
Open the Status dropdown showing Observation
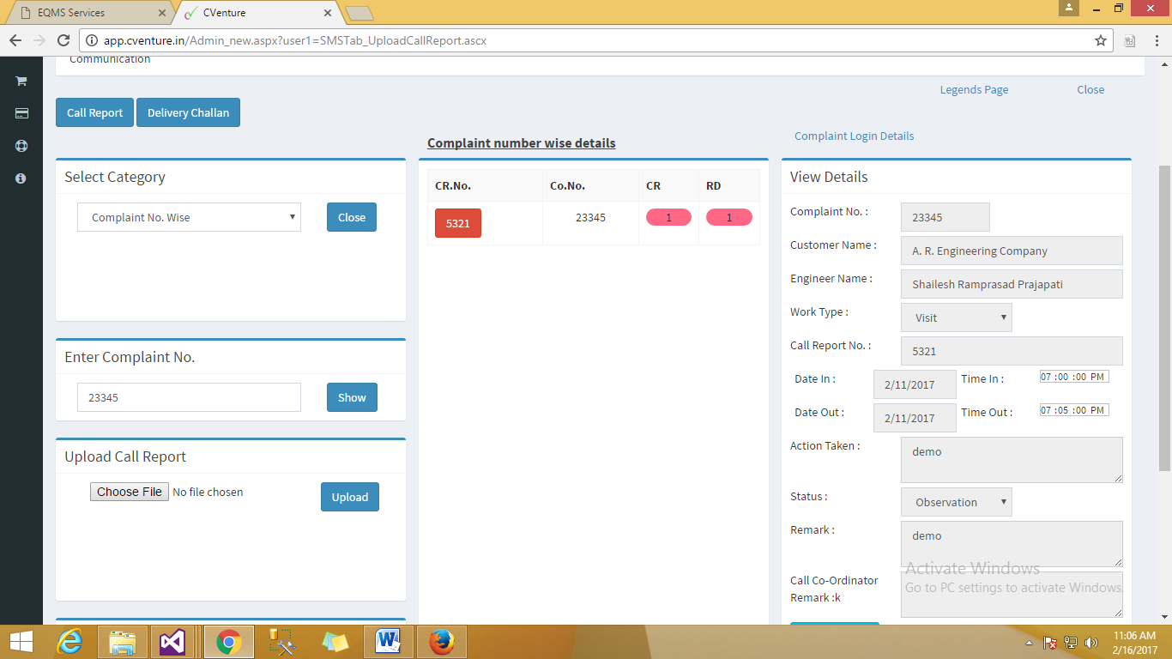(x=957, y=502)
